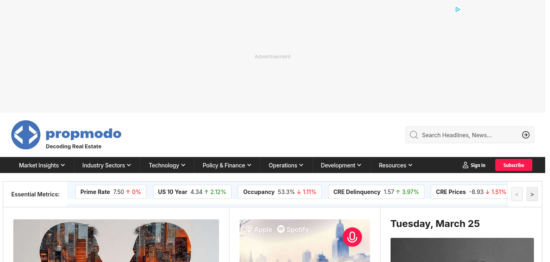Expand the Industry Sectors dropdown menu
The image size is (550, 262).
[x=107, y=165]
